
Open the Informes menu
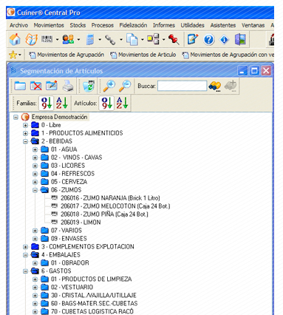164,25
